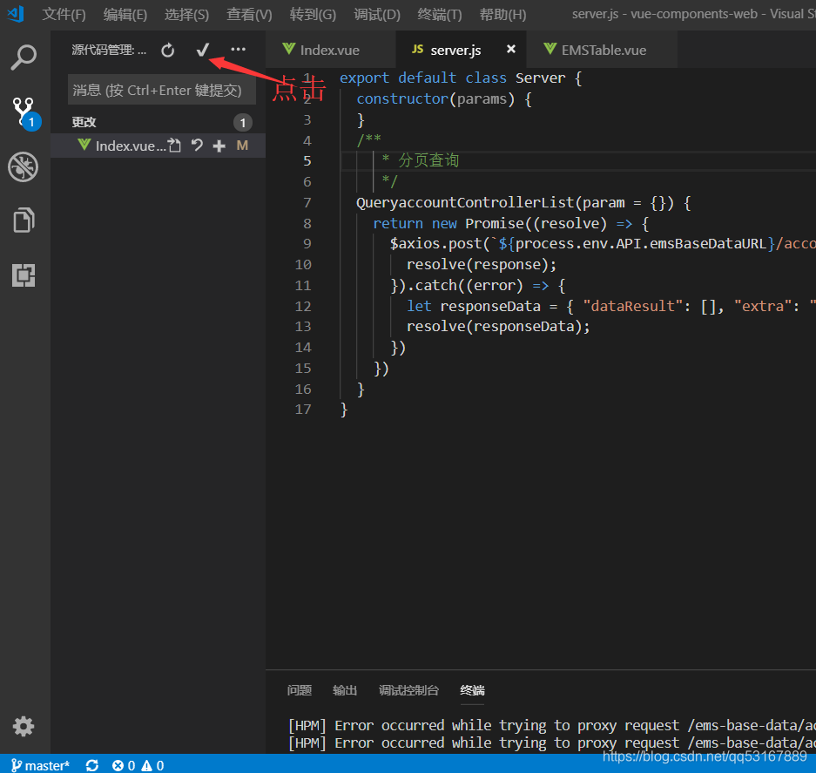Discard changes for Index.vue
The image size is (816, 773).
197,146
